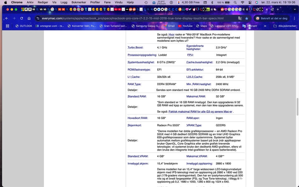Open the OUTLOOK bookmark
The height and width of the screenshot is (187, 299).
point(24,26)
